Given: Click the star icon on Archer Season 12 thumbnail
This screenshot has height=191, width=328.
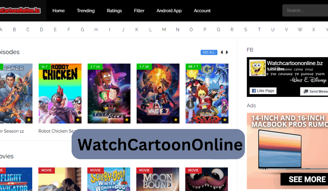Looking at the screenshot, I should coord(29,120).
